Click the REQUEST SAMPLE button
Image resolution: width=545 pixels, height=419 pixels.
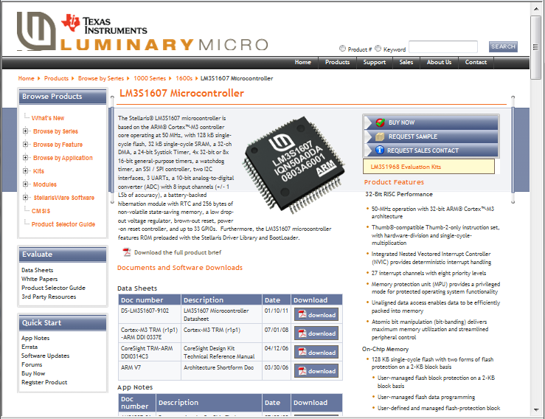(x=431, y=136)
